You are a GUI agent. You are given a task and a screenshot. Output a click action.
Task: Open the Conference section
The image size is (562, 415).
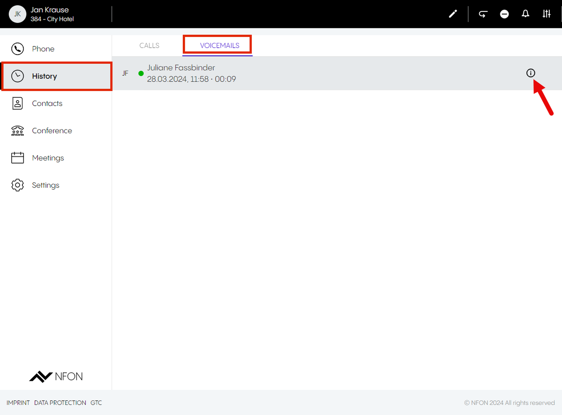tap(52, 131)
